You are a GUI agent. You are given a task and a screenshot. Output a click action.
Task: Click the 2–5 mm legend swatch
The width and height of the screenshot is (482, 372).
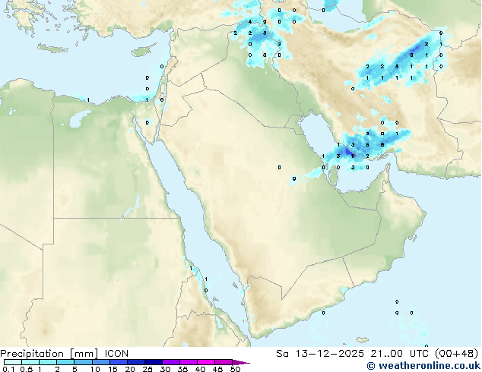point(65,362)
